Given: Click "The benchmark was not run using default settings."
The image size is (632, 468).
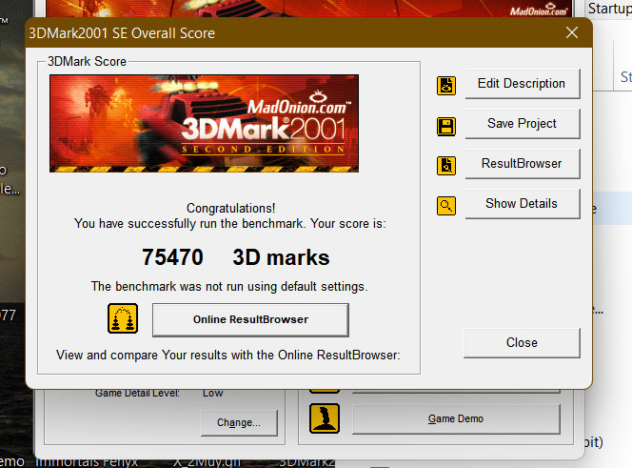Looking at the screenshot, I should [229, 287].
